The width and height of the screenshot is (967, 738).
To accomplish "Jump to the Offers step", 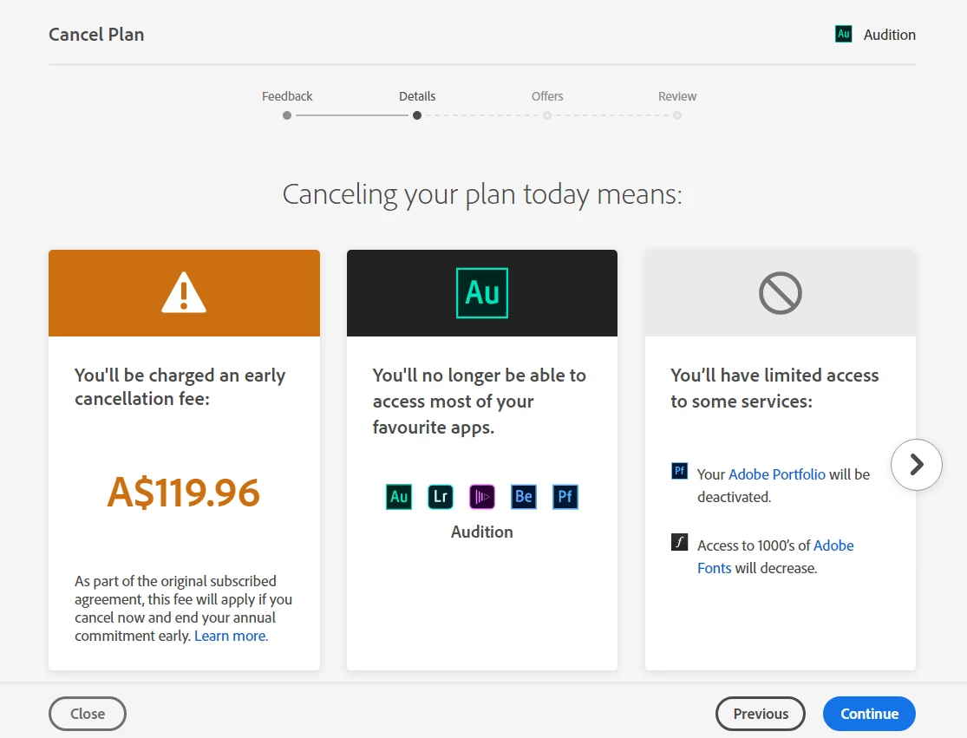I will pos(547,96).
